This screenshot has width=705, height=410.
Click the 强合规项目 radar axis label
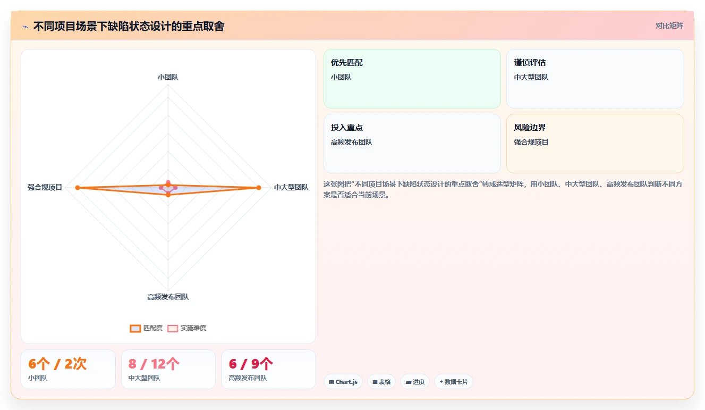pyautogui.click(x=45, y=188)
